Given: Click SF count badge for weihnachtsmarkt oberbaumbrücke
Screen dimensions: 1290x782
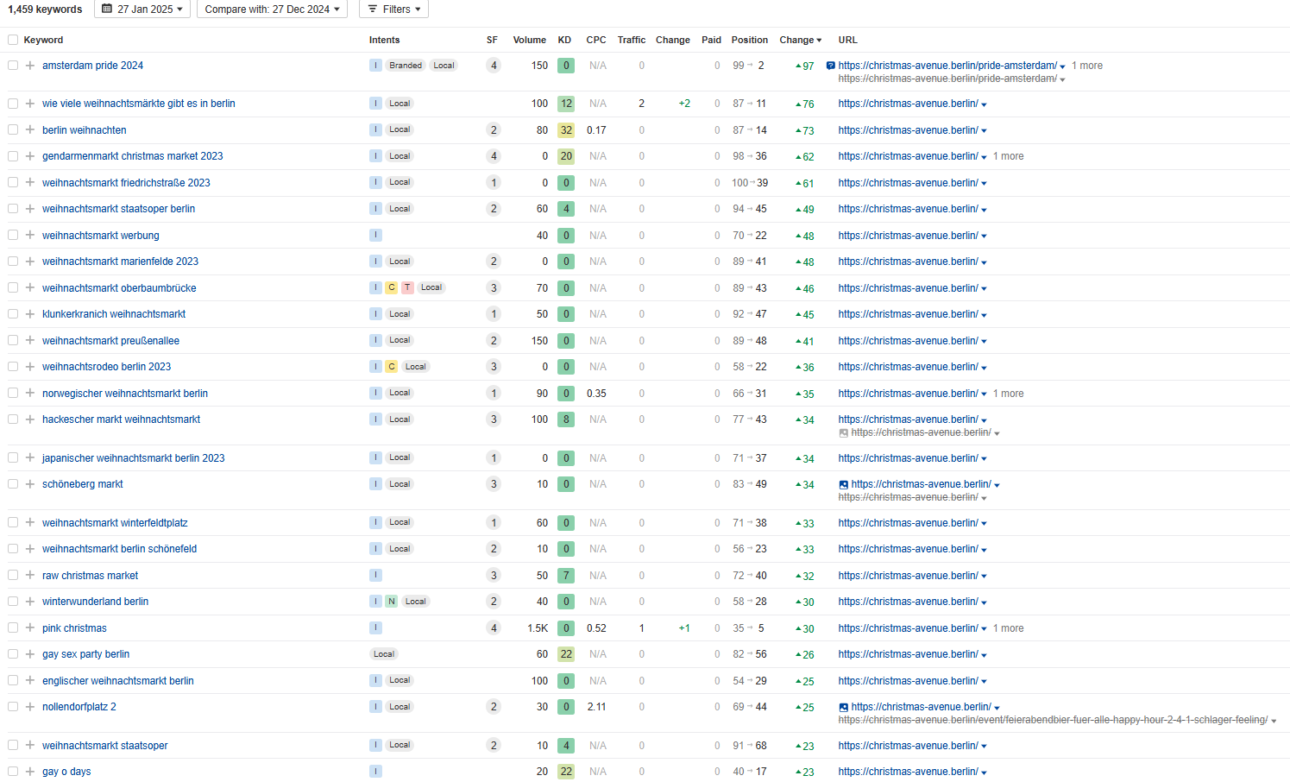Looking at the screenshot, I should (494, 288).
